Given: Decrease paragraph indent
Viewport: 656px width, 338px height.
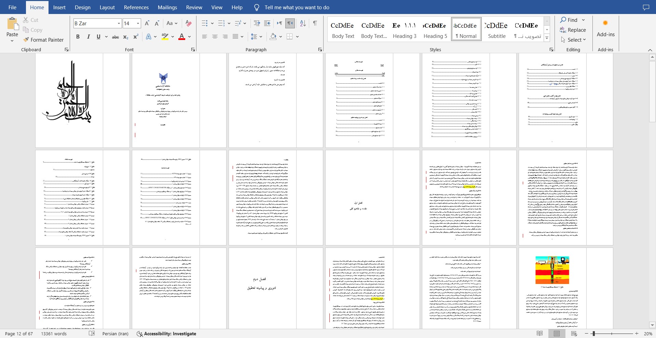Looking at the screenshot, I should [257, 23].
